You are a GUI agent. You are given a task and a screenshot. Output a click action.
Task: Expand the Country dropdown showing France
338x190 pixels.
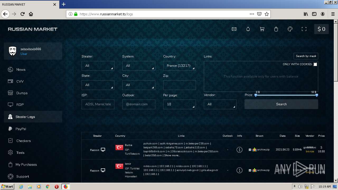[180, 66]
